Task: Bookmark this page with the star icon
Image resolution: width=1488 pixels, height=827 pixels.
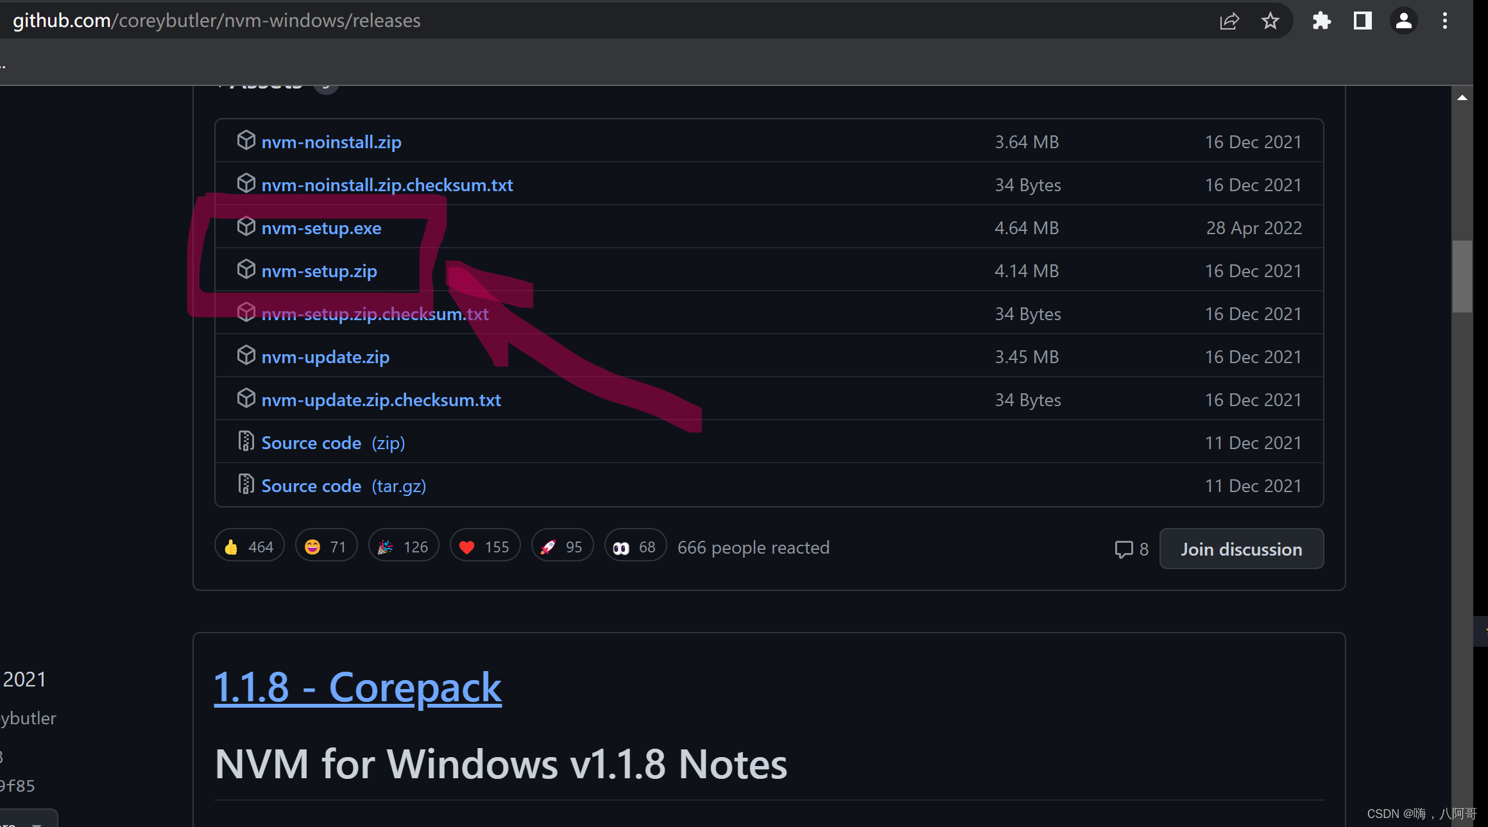Action: [1270, 21]
